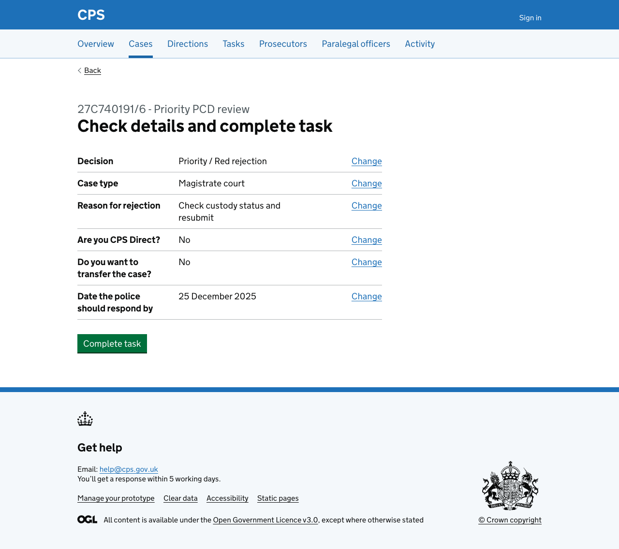Click the crown icon above Get help
The image size is (619, 549).
85,418
